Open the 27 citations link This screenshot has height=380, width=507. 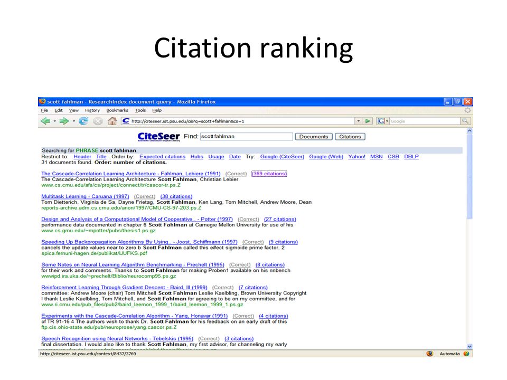coord(280,219)
